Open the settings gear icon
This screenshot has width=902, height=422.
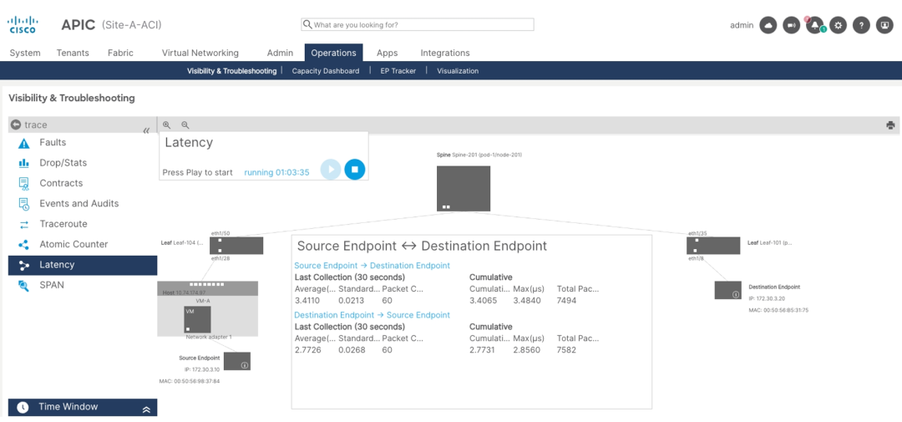point(839,25)
